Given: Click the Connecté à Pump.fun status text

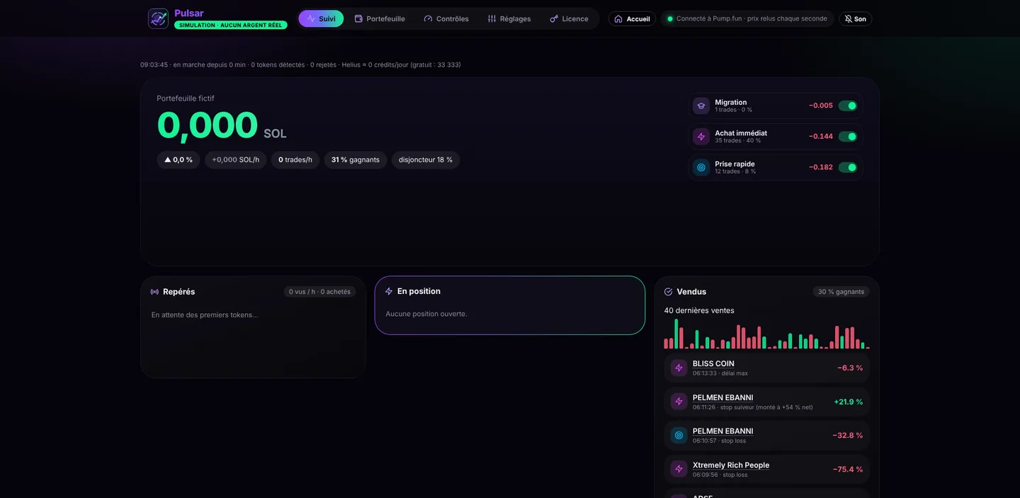Looking at the screenshot, I should click(x=752, y=18).
